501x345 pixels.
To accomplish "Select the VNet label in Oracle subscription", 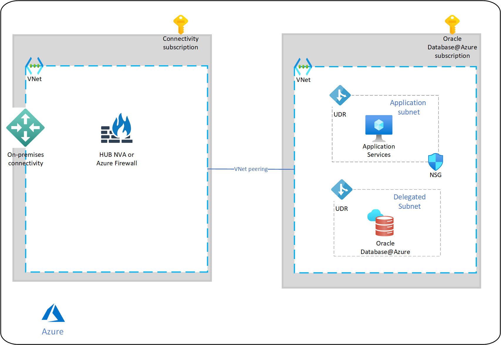I will pos(303,80).
